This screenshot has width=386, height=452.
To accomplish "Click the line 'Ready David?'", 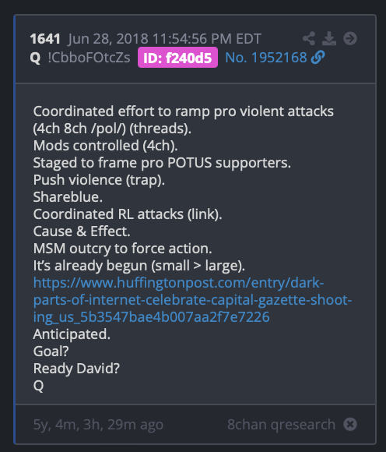I will [76, 369].
